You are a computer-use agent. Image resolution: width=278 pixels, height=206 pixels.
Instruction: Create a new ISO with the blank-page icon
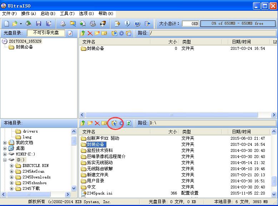[6, 23]
